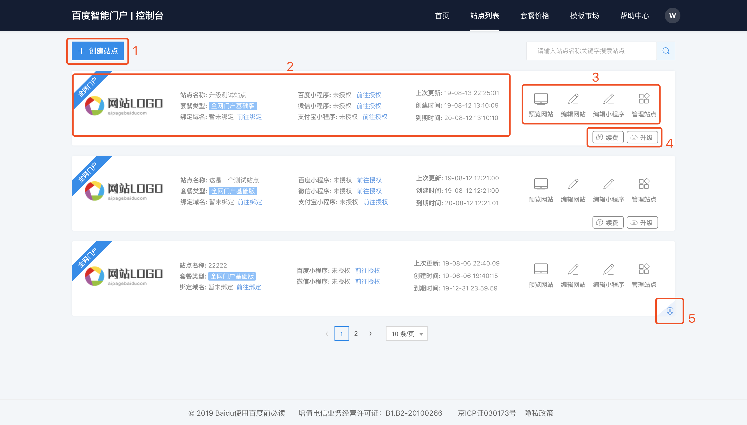Click 升级 for 升级测试站点

click(642, 137)
